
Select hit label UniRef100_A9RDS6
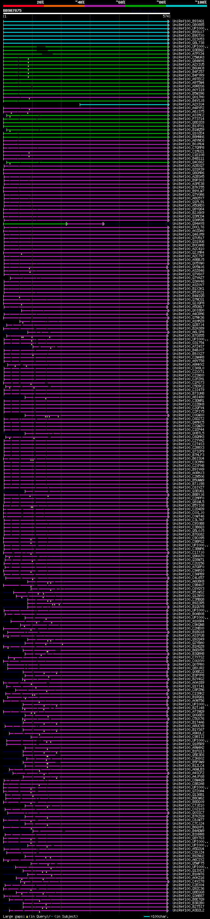point(189,86)
